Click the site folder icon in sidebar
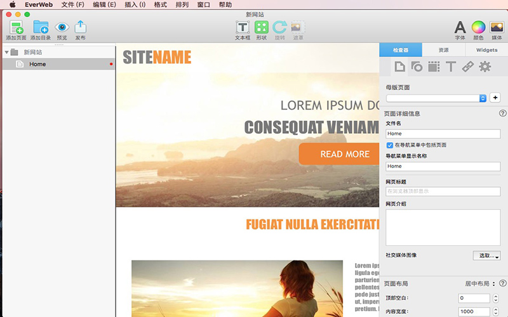508x317 pixels. point(14,52)
